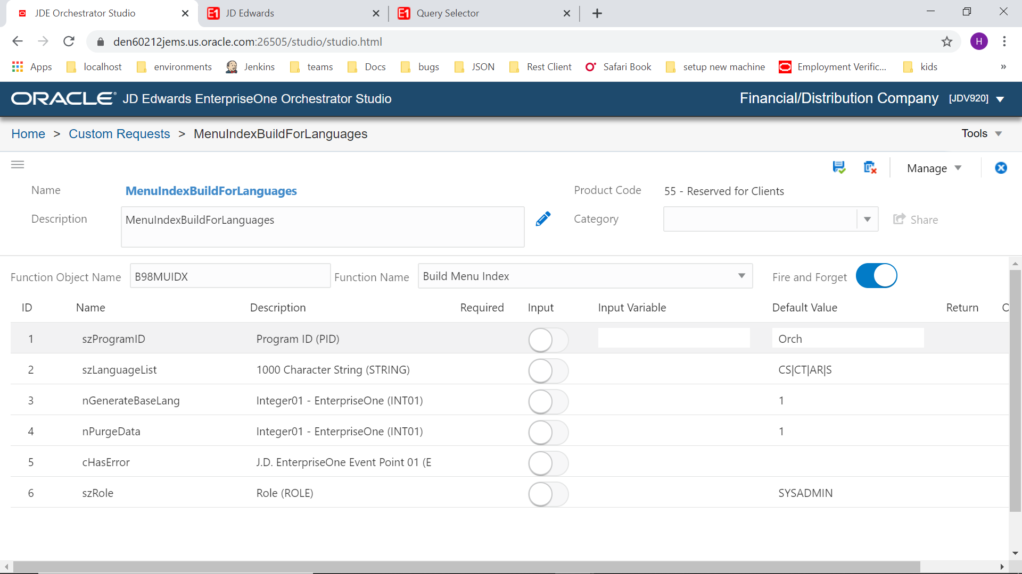Go back in browser history

pos(18,41)
